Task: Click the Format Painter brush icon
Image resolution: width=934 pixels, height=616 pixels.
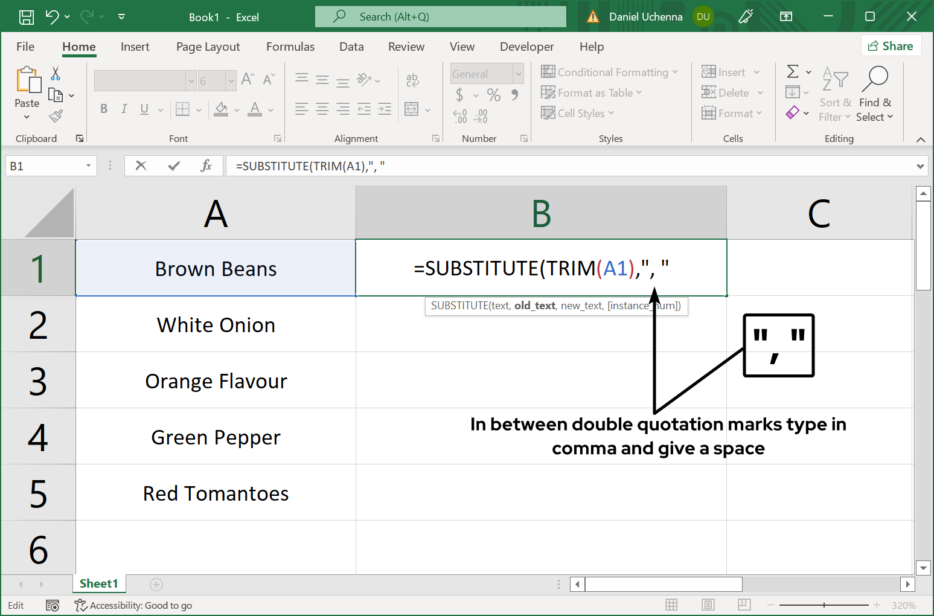Action: pyautogui.click(x=56, y=116)
